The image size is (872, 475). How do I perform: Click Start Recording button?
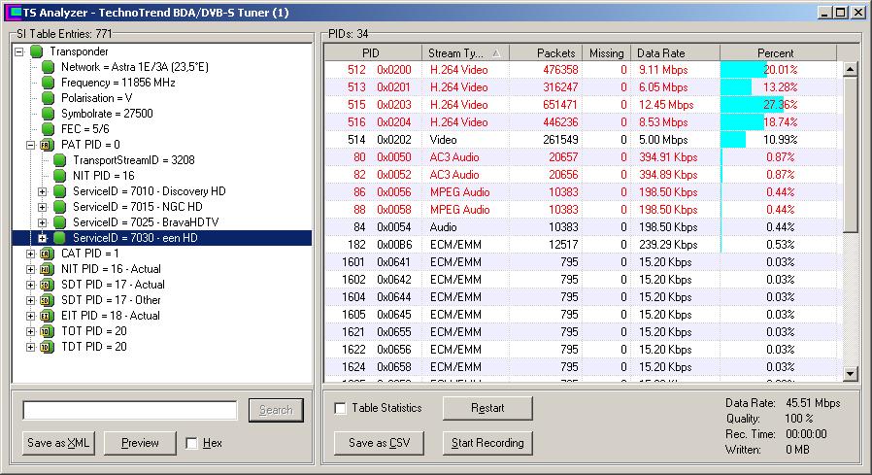487,443
